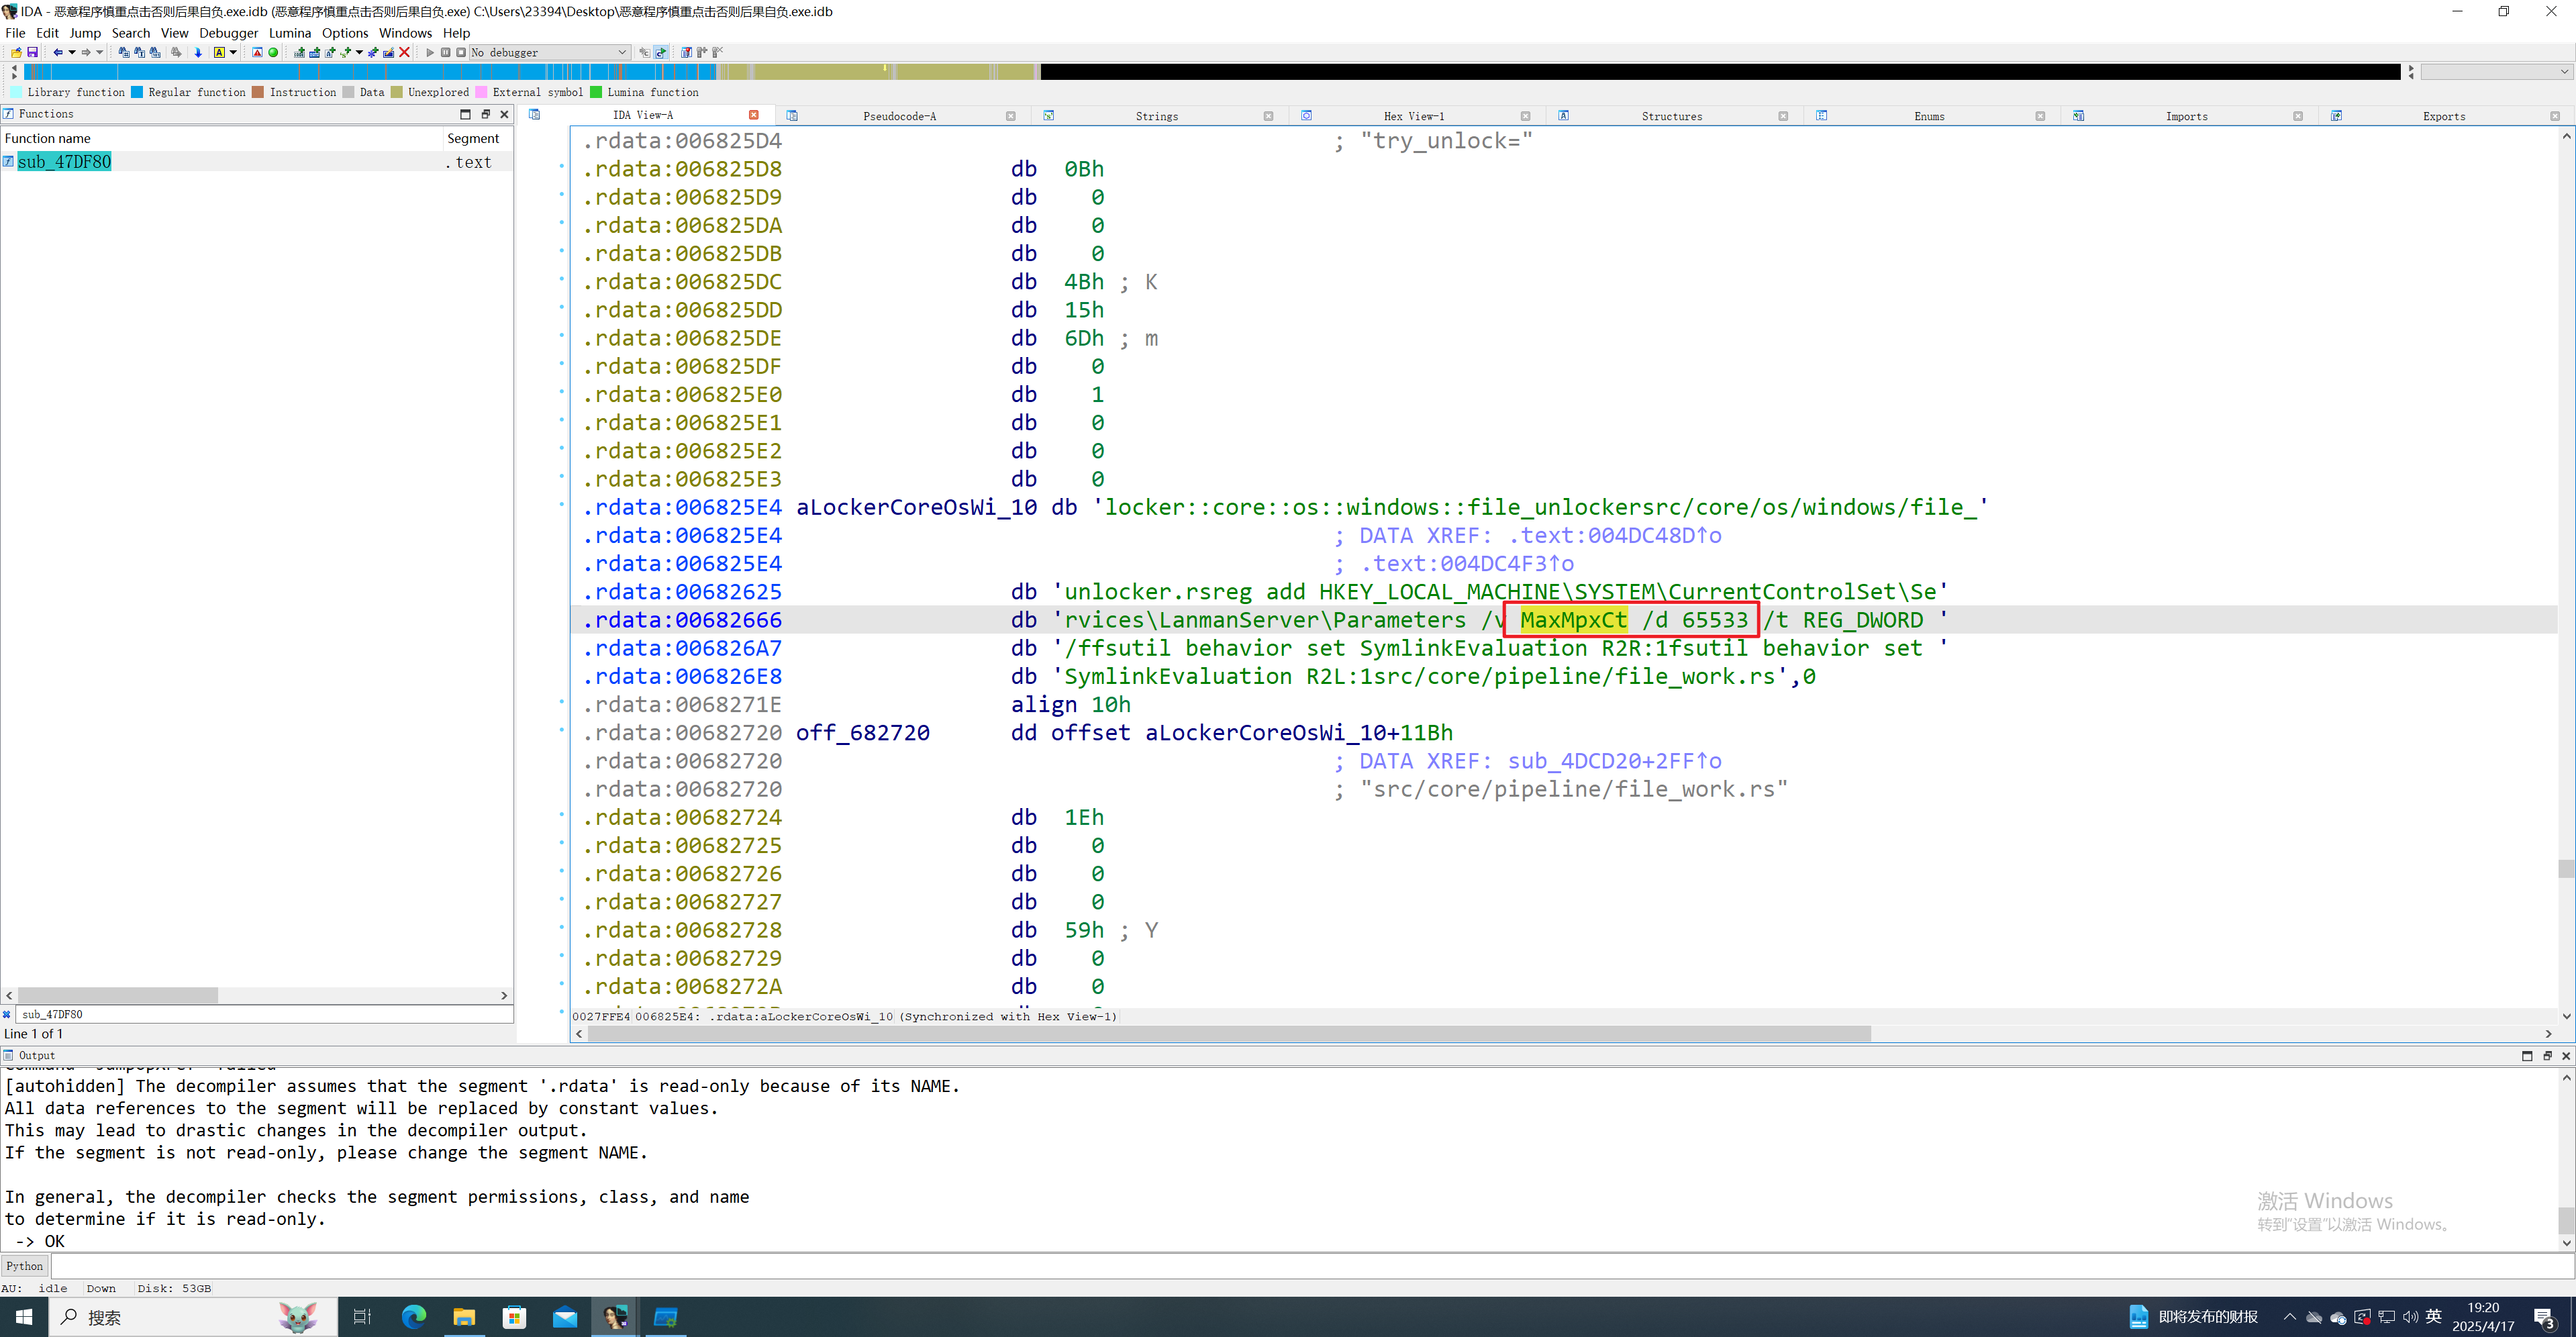Expand the jump back history dropdown arrow

click(x=72, y=52)
